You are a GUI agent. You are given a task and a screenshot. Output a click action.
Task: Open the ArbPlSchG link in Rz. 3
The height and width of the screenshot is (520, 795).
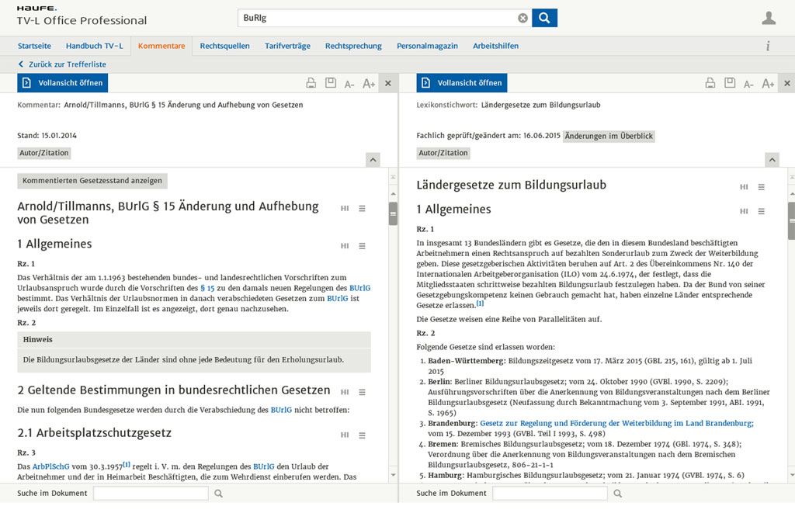point(50,466)
